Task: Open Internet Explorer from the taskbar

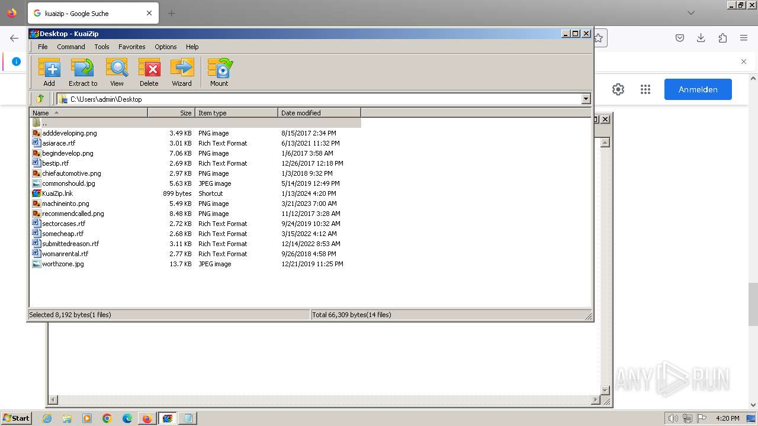Action: [47, 418]
